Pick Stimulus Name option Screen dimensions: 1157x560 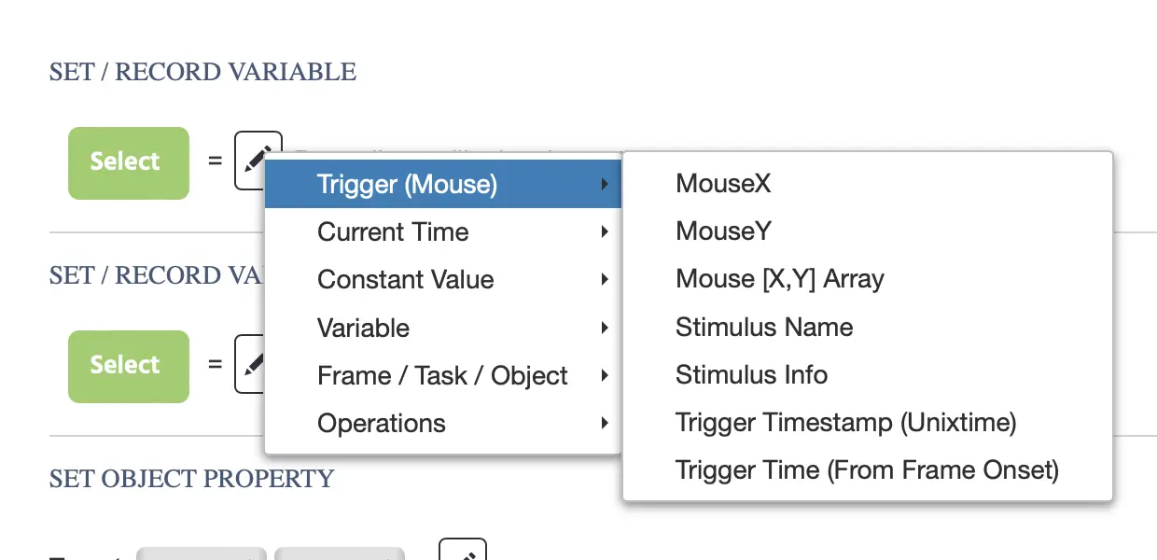click(763, 327)
